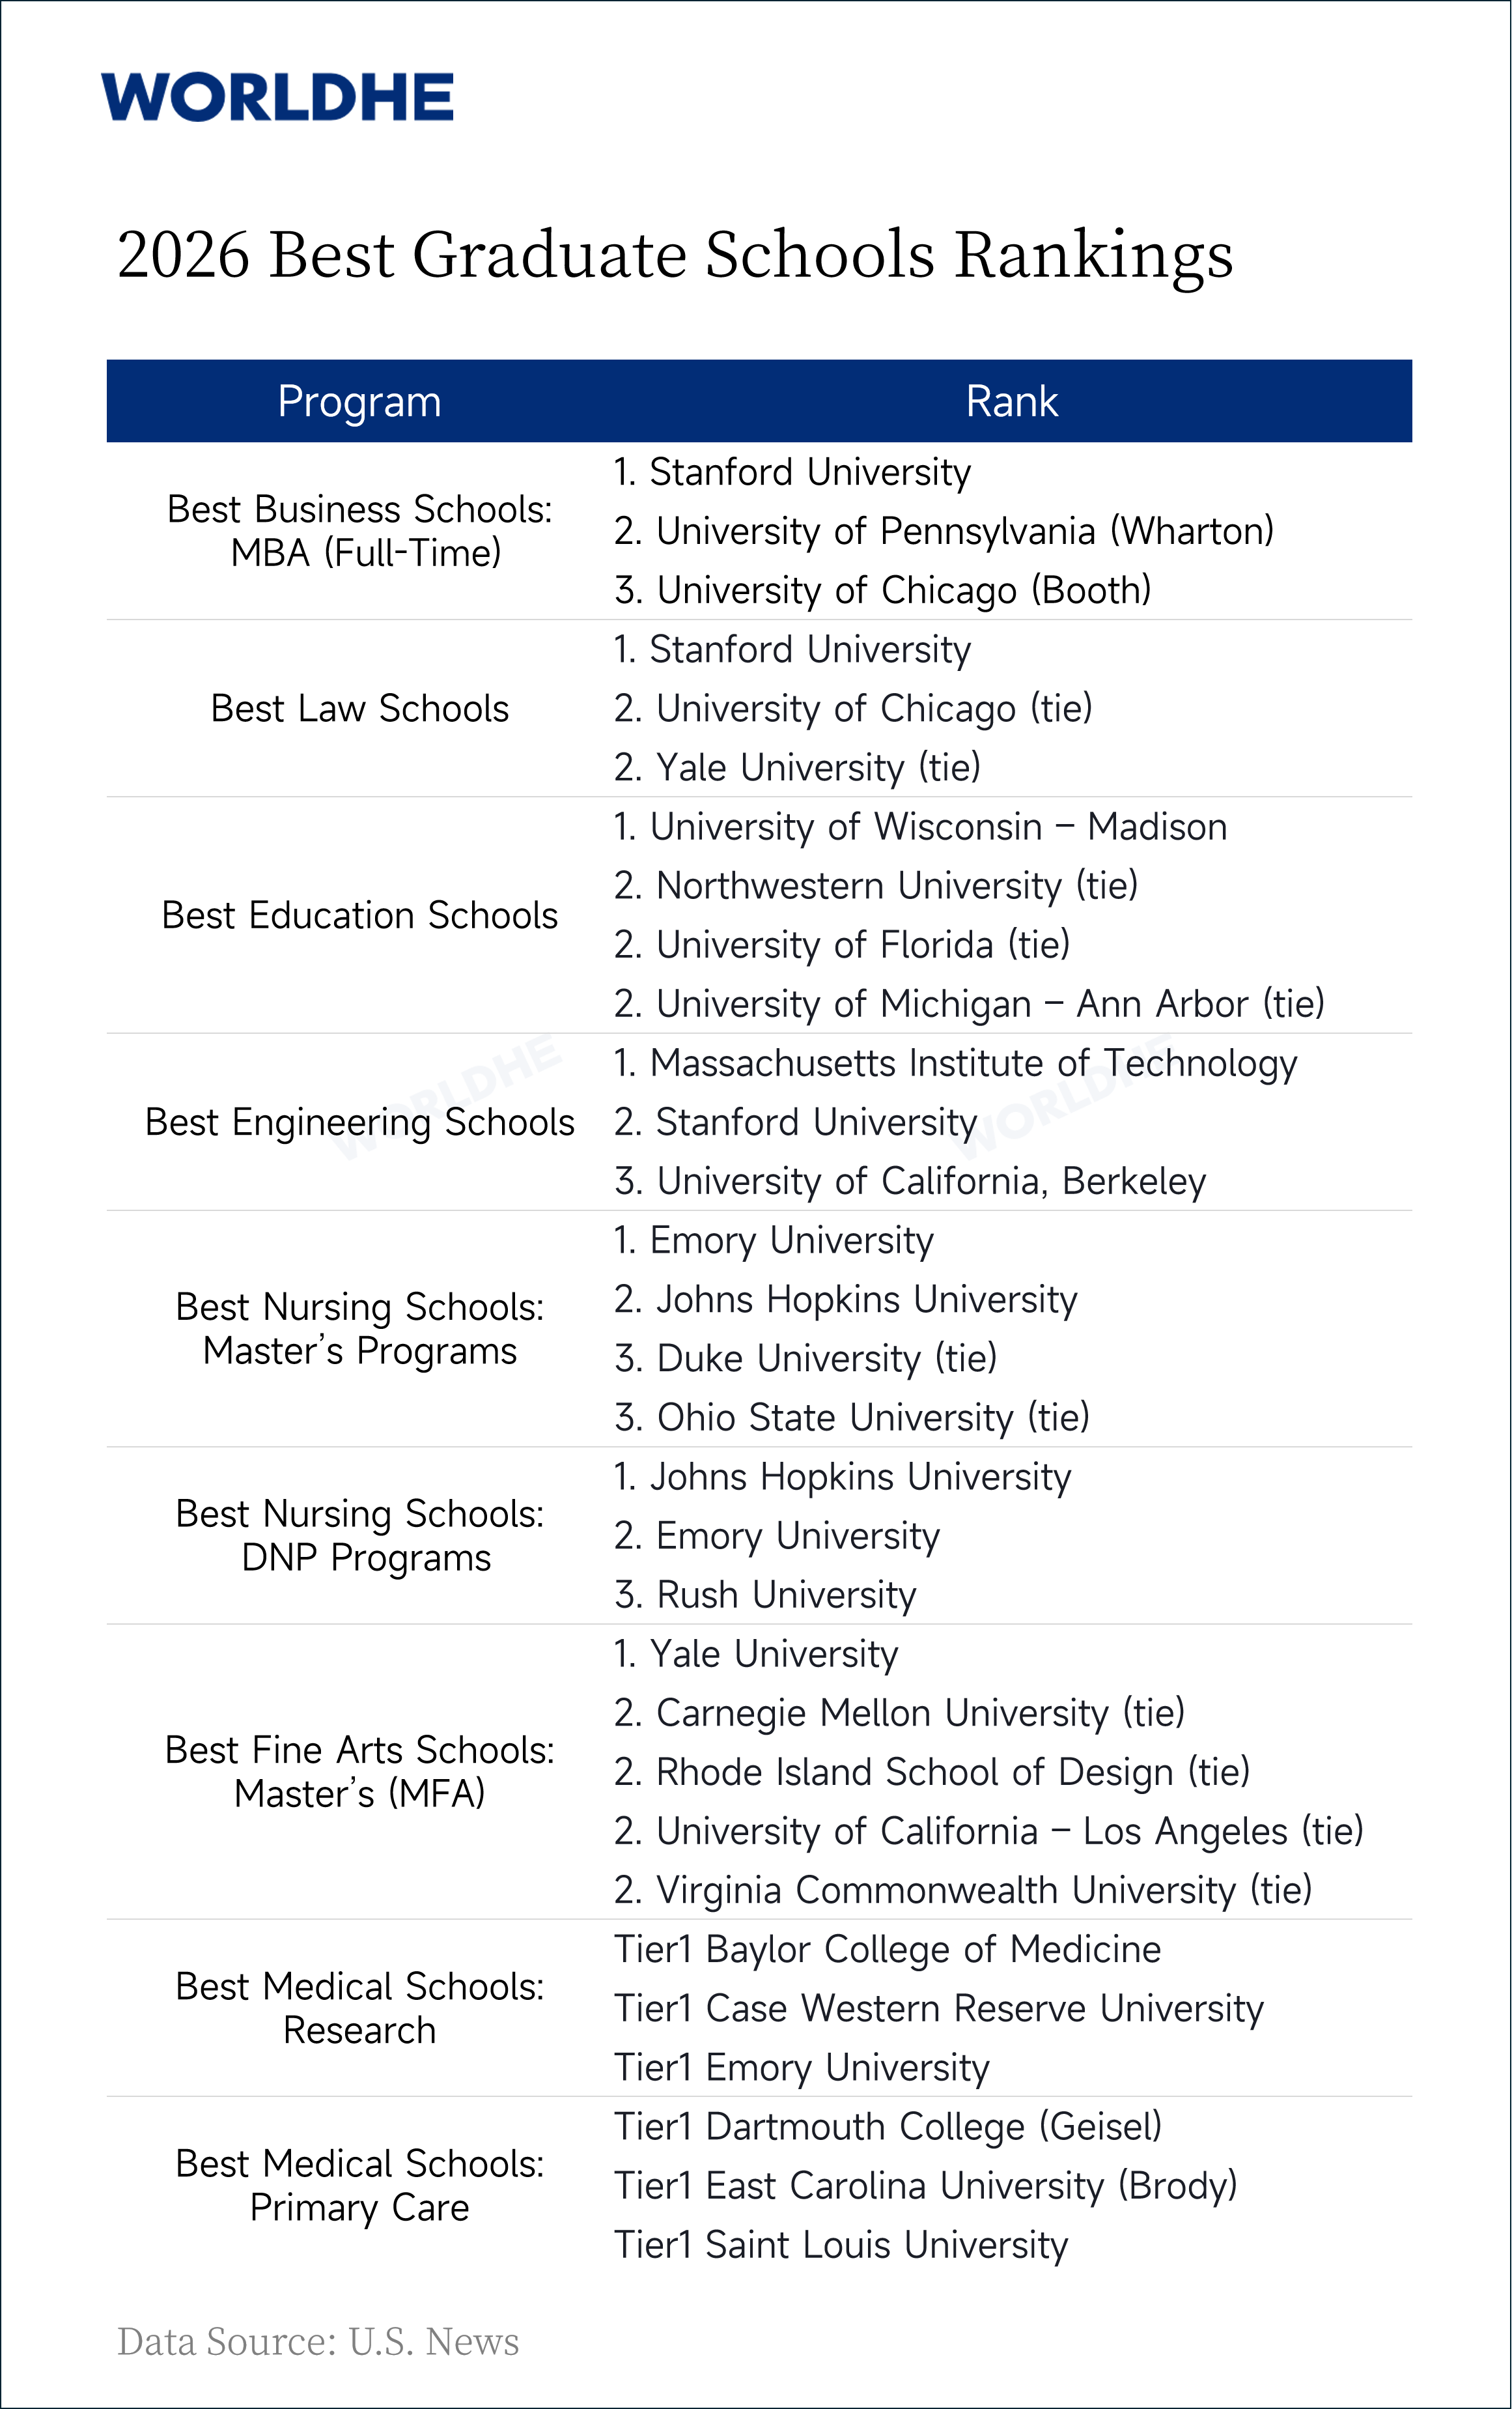The width and height of the screenshot is (1512, 2409).
Task: Click Yale University (tie) under Law Schools
Action: click(797, 767)
